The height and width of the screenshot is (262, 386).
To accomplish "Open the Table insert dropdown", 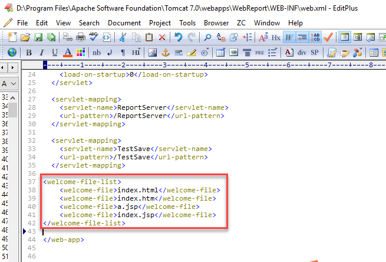I will [x=220, y=53].
